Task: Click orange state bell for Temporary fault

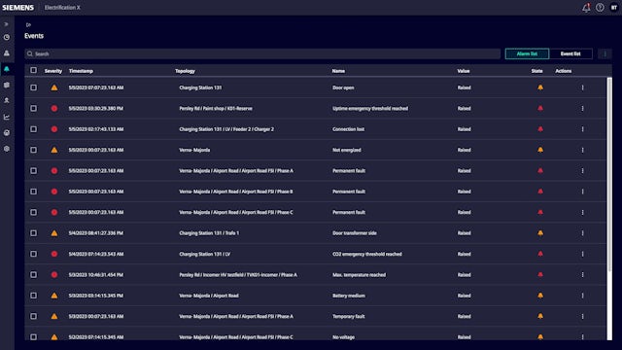Action: pos(540,316)
